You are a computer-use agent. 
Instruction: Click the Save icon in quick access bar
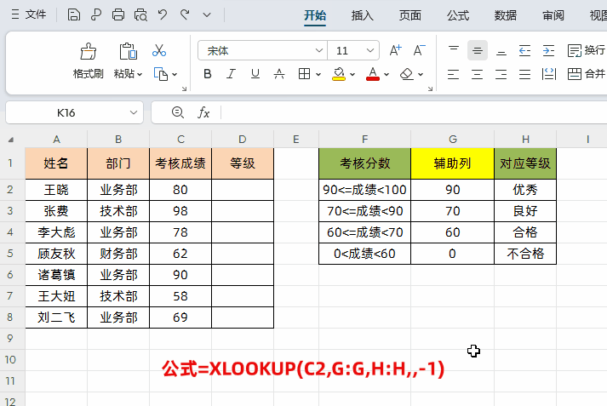point(74,14)
